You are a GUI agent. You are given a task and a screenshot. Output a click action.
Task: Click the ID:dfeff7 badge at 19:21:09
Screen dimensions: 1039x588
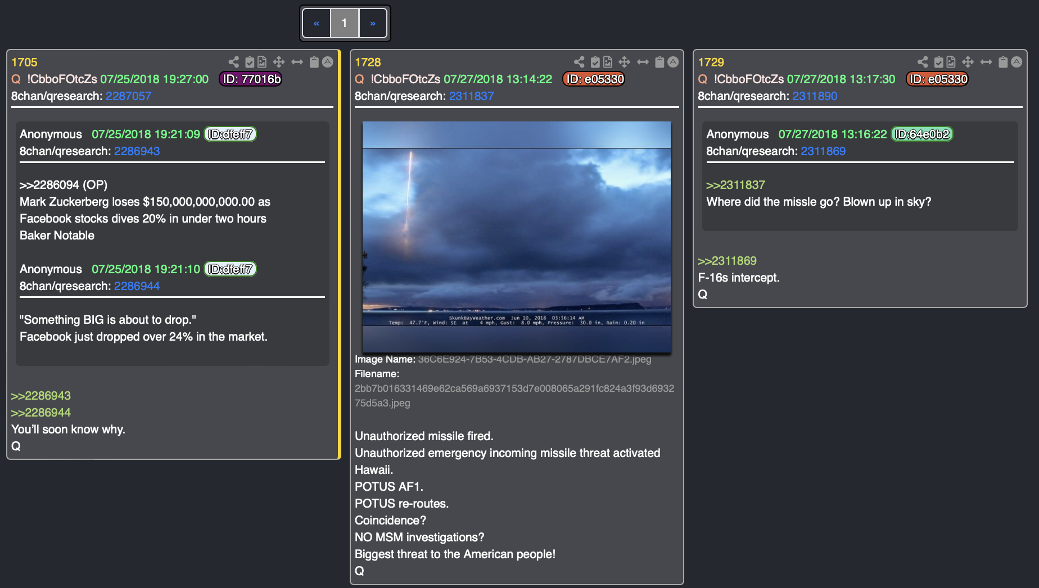[x=231, y=134]
